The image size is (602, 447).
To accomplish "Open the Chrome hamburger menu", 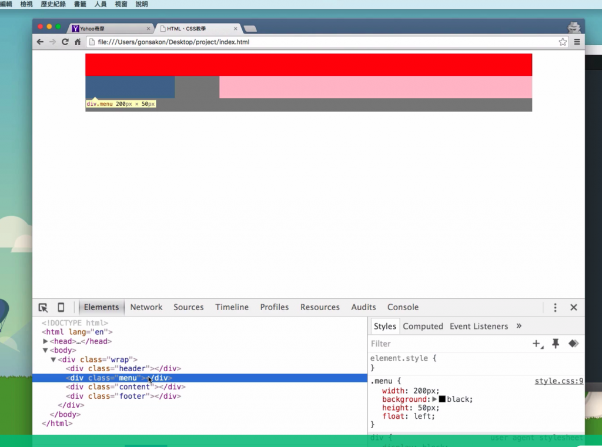I will (577, 42).
